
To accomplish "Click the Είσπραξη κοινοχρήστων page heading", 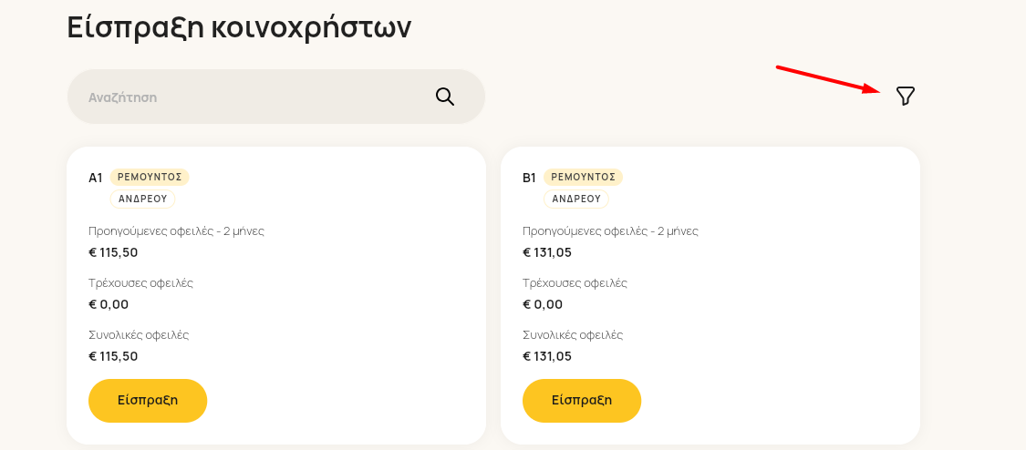I will coord(239,27).
